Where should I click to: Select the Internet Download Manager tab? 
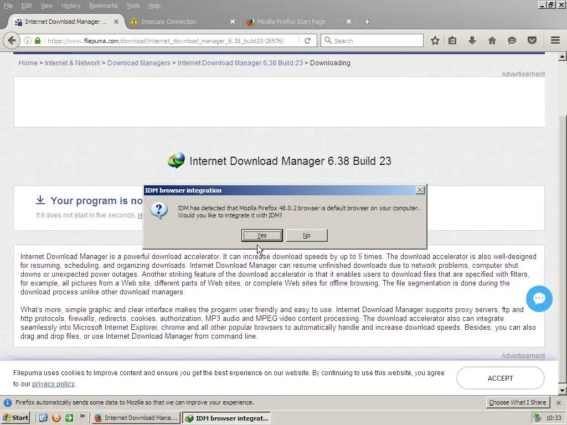pyautogui.click(x=66, y=22)
